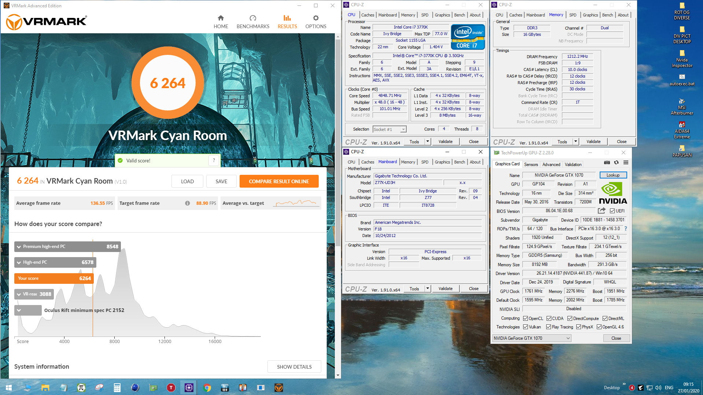Click the target frame rate info icon
The image size is (703, 395).
[x=188, y=203]
